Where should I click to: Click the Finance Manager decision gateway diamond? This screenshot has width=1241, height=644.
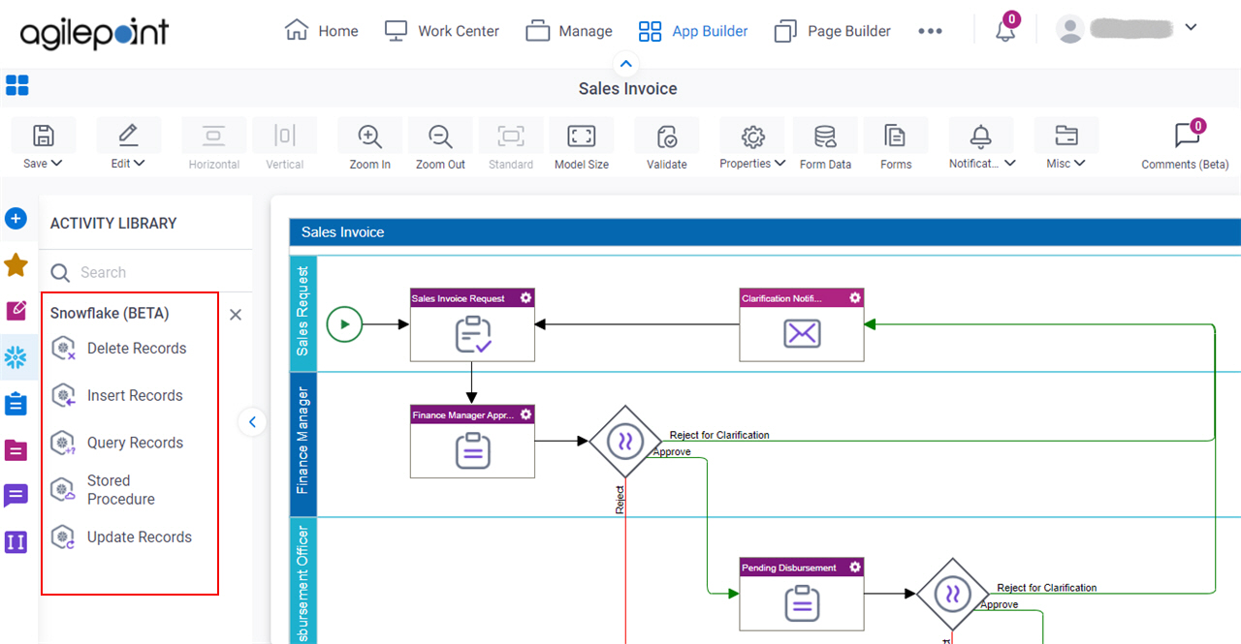[x=625, y=442]
